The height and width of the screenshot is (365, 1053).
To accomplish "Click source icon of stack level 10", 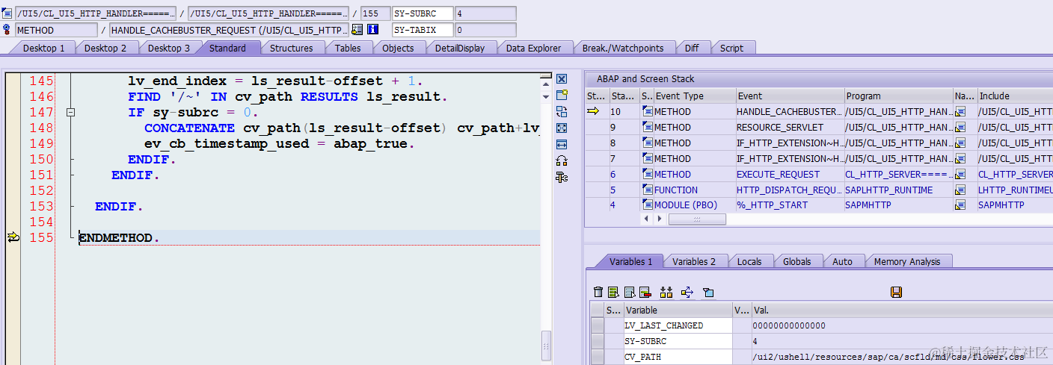I will [648, 111].
